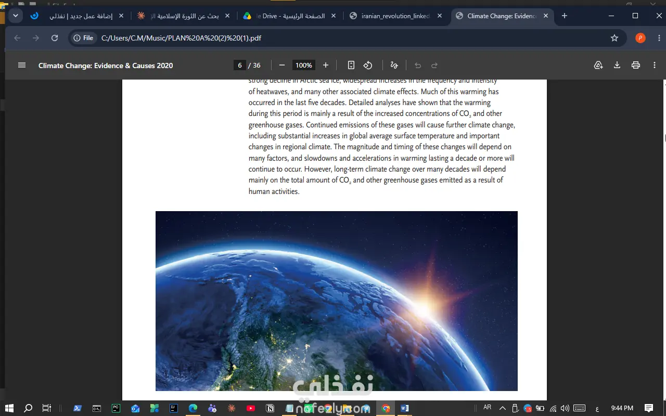Bookmark this page with the star icon
Image resolution: width=666 pixels, height=416 pixels.
point(614,38)
